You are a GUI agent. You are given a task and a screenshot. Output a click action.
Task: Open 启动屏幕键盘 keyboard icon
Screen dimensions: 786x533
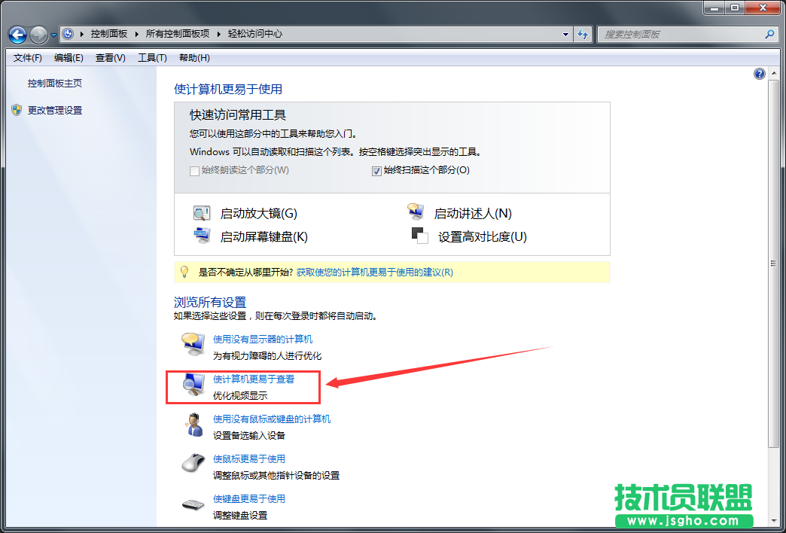pyautogui.click(x=202, y=236)
